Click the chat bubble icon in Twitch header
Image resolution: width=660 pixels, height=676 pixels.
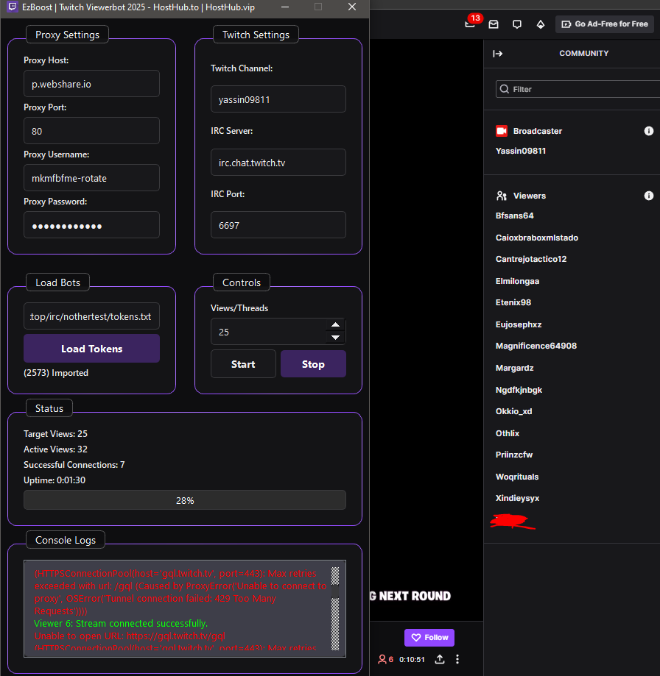coord(516,24)
